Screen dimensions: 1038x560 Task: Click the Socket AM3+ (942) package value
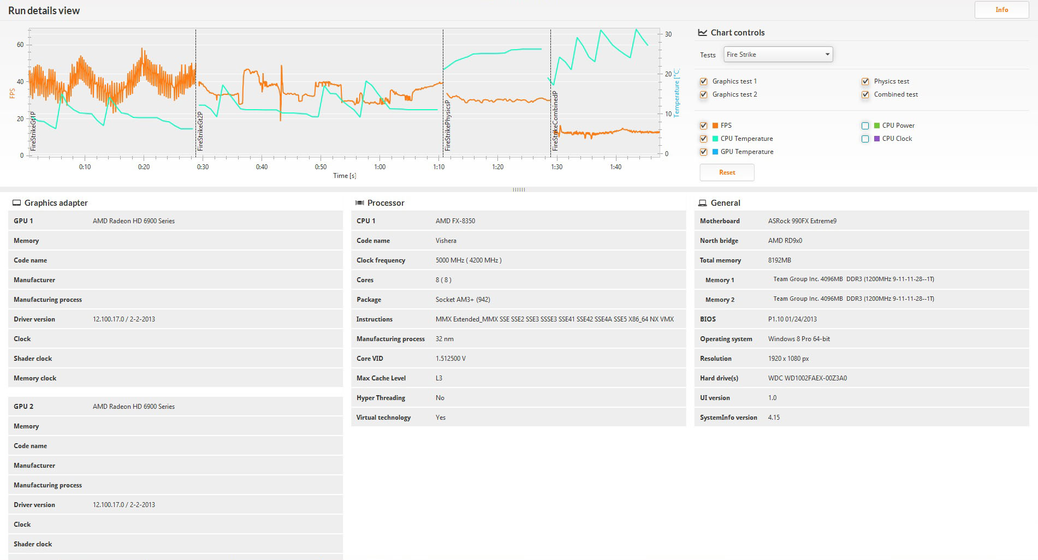tap(463, 300)
